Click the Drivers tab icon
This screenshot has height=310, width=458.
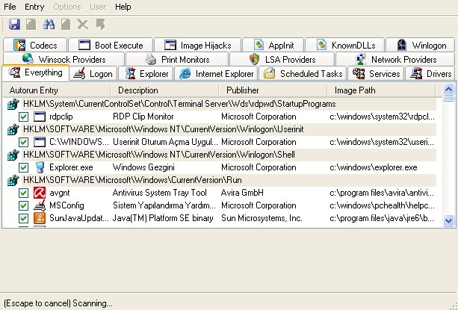(416, 73)
